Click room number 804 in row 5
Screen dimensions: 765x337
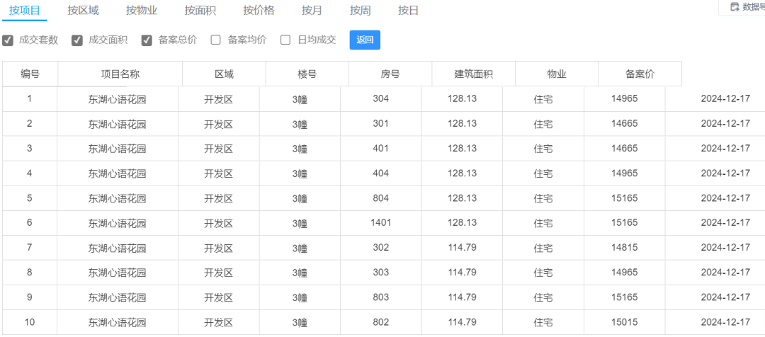click(x=380, y=198)
